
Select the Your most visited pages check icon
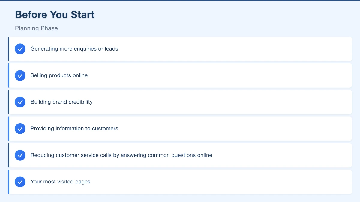click(20, 182)
